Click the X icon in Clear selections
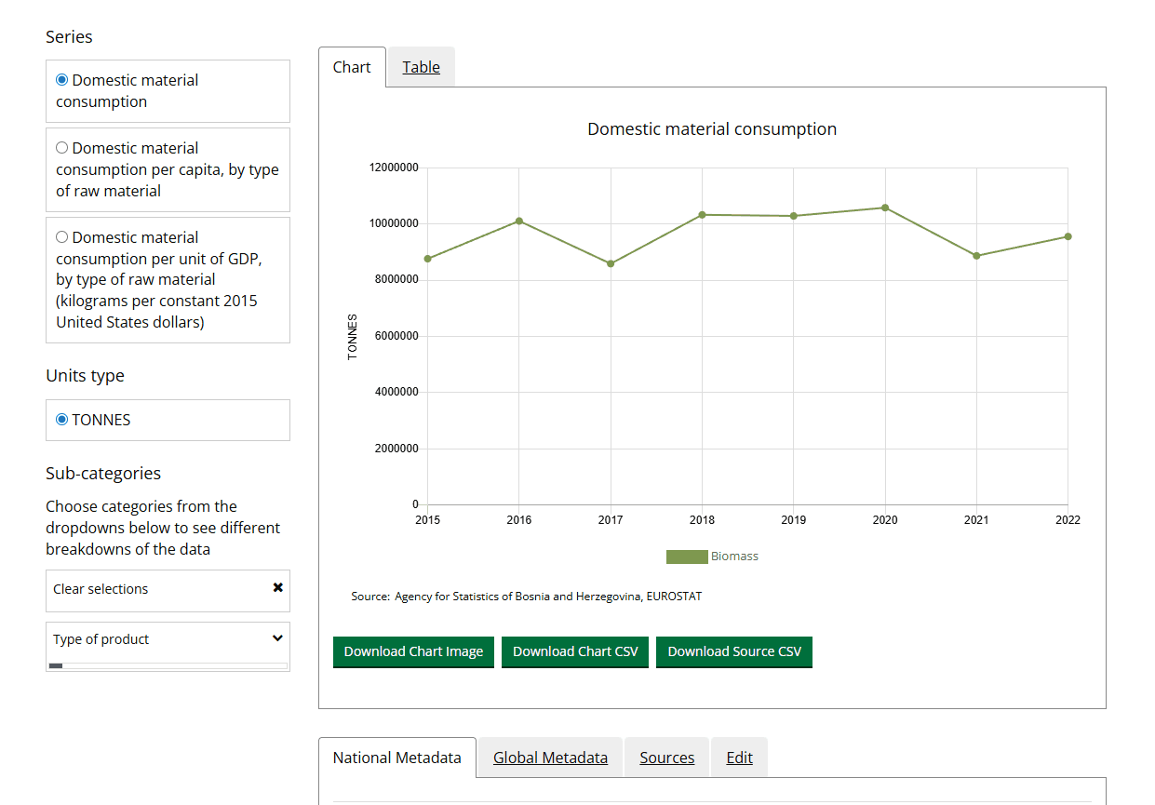The height and width of the screenshot is (805, 1155). click(277, 588)
